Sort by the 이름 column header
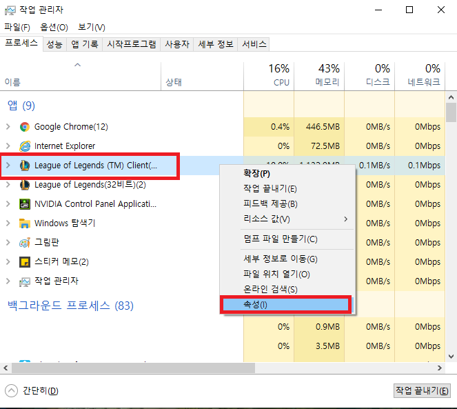The image size is (457, 409). (x=80, y=77)
